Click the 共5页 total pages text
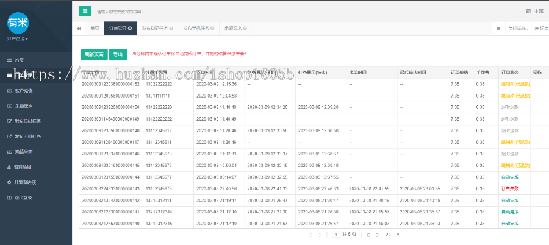 349,235
